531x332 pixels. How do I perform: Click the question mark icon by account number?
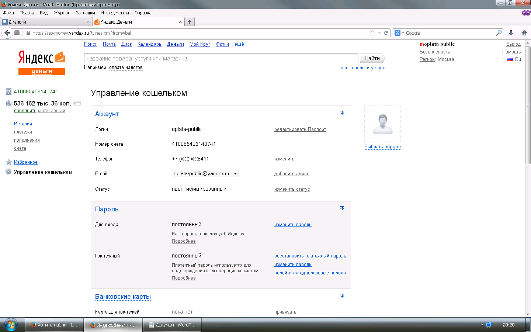[x=8, y=91]
